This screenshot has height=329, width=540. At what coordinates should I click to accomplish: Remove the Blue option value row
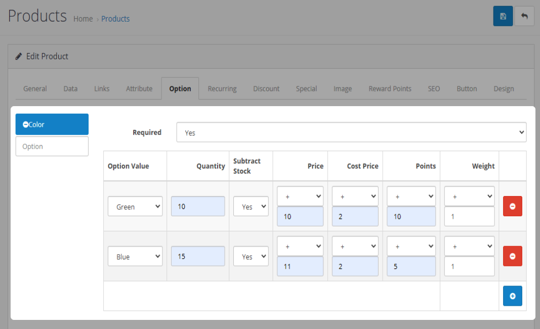[x=512, y=256]
